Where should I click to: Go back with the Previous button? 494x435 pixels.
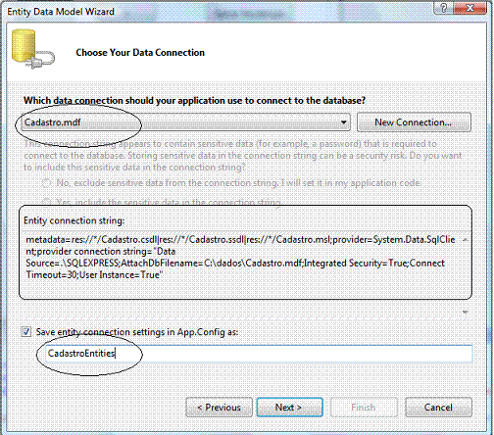tap(219, 408)
